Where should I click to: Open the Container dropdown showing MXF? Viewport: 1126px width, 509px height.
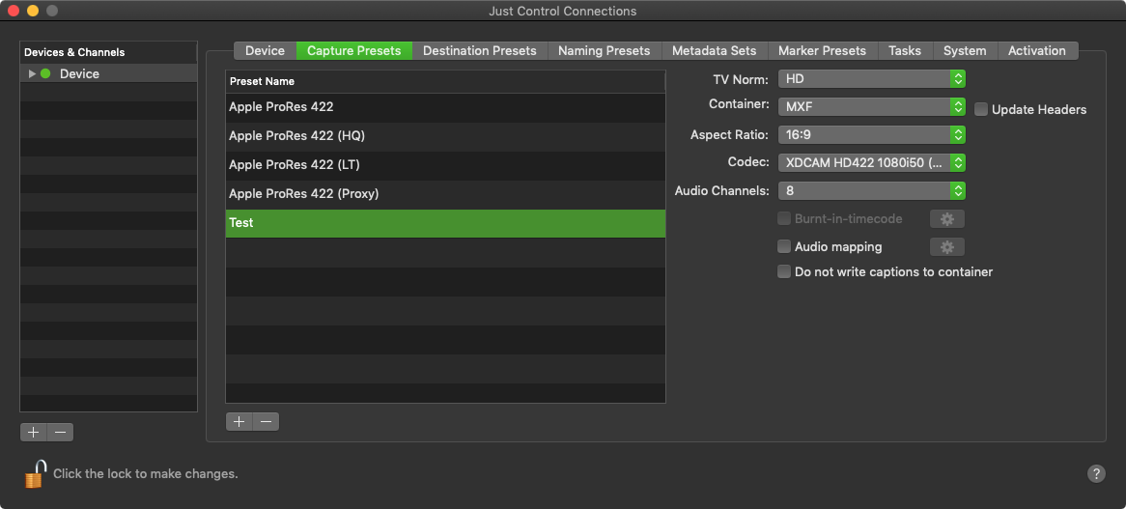pos(872,107)
